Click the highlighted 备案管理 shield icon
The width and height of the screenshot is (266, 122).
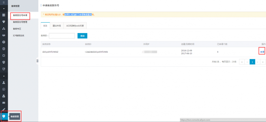pyautogui.click(x=4, y=116)
